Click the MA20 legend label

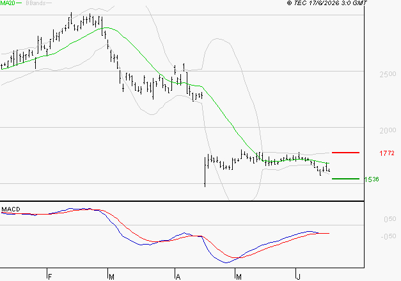(8, 3)
